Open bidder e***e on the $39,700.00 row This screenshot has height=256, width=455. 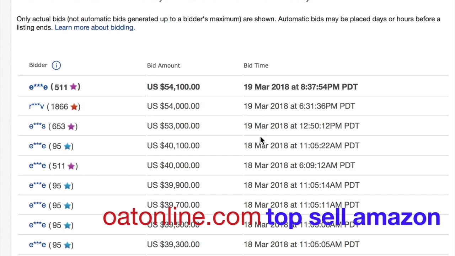coord(37,205)
